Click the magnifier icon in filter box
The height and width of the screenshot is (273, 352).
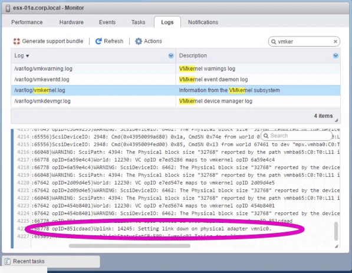coord(274,41)
